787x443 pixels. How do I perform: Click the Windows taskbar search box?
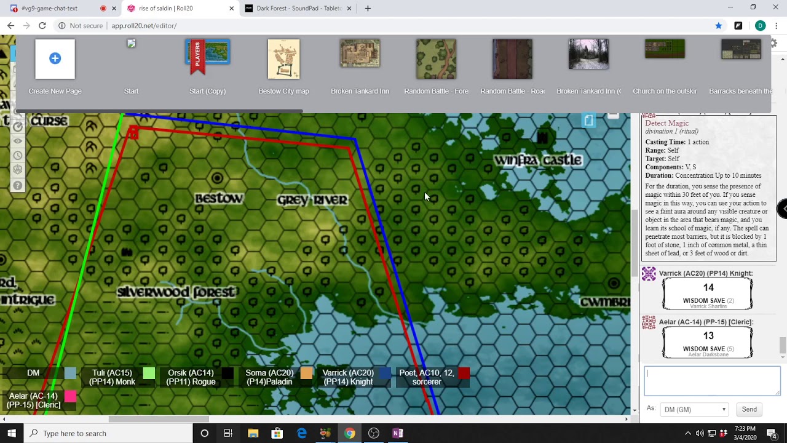[109, 433]
